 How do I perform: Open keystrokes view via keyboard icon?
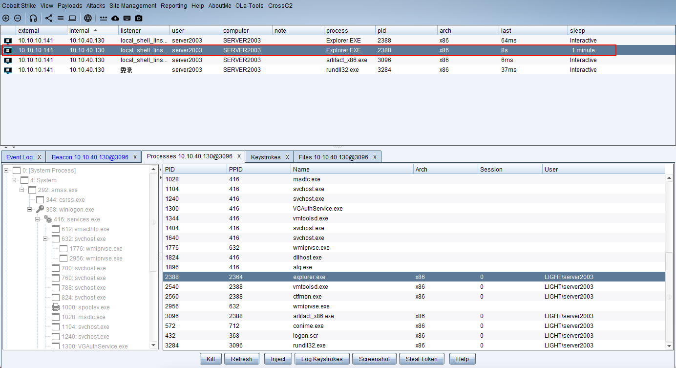pos(127,18)
